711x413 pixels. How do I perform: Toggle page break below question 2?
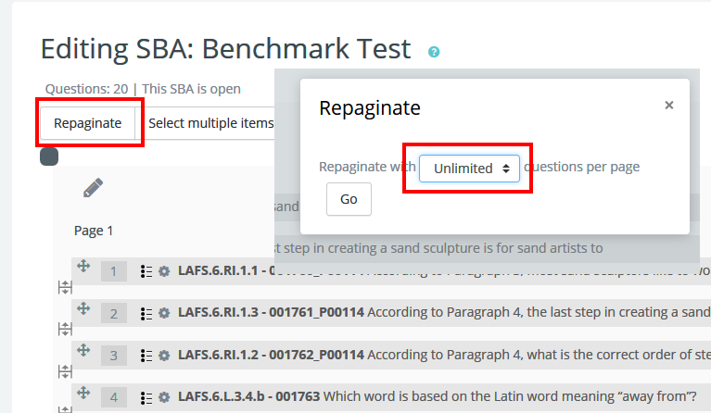coord(65,330)
